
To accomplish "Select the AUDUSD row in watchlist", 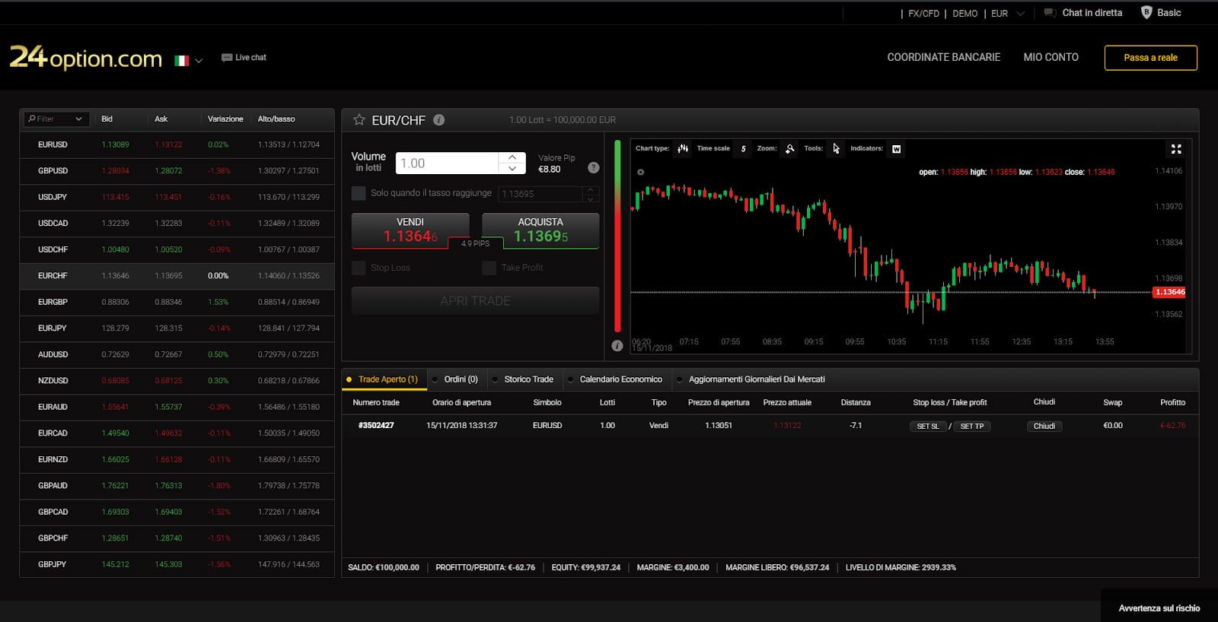I will point(177,354).
